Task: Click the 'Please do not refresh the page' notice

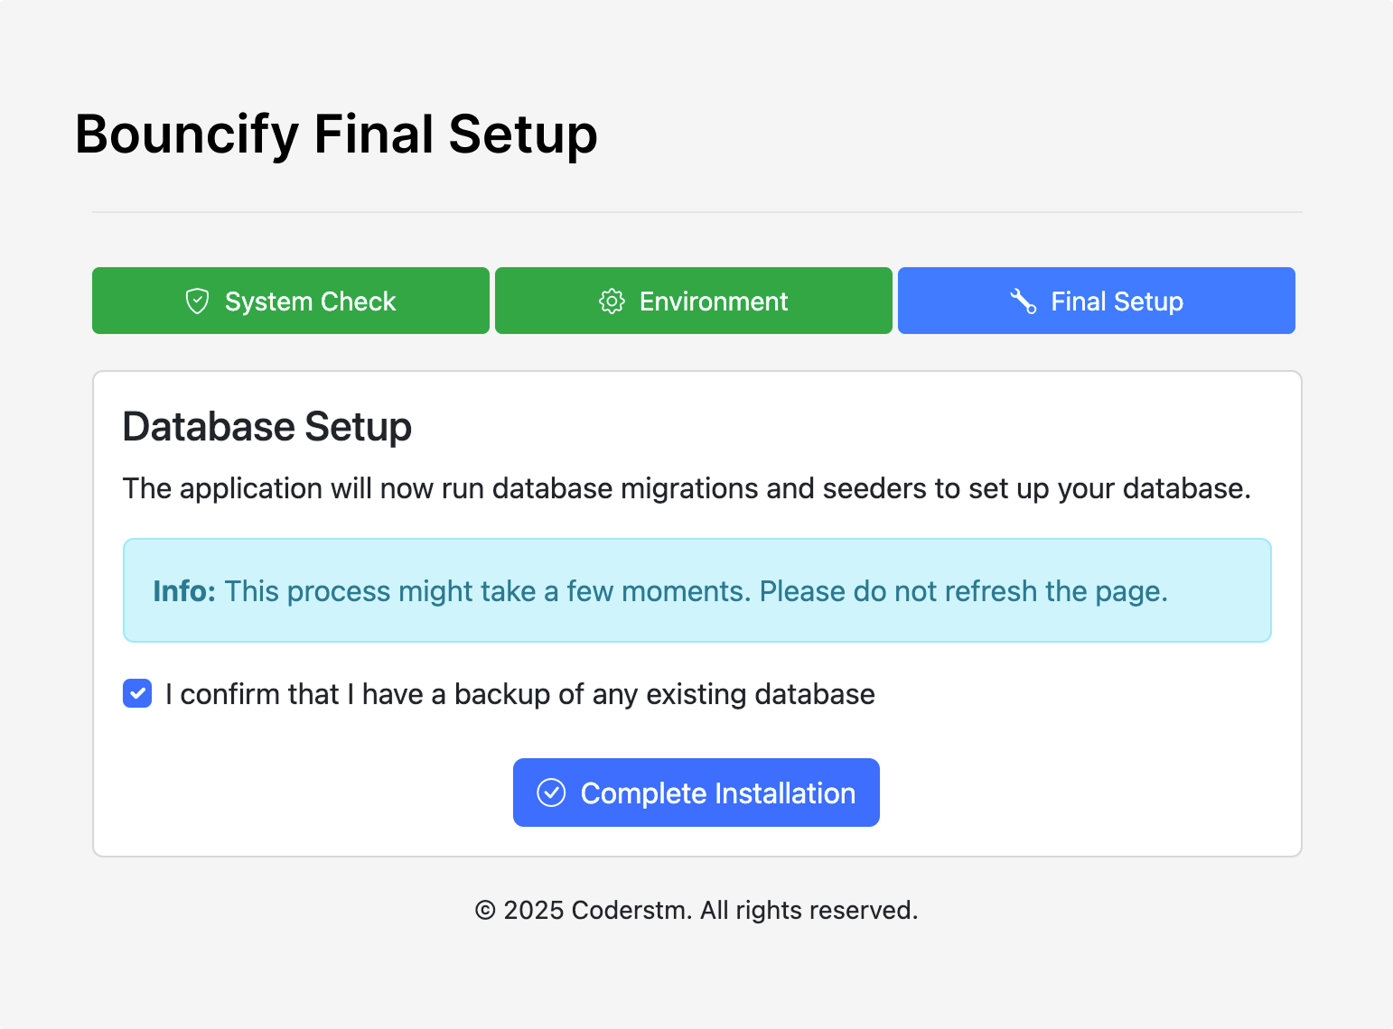Action: (963, 591)
